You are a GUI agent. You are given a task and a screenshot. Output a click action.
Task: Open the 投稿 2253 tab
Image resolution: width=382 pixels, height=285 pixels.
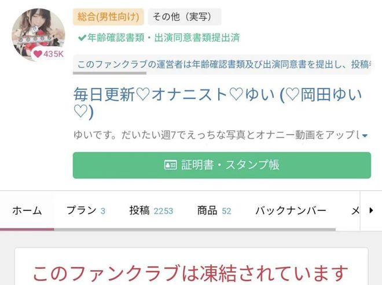click(151, 210)
